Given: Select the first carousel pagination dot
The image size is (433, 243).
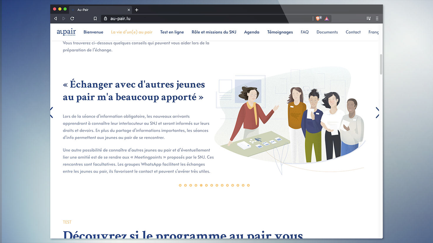Looking at the screenshot, I should [180, 185].
